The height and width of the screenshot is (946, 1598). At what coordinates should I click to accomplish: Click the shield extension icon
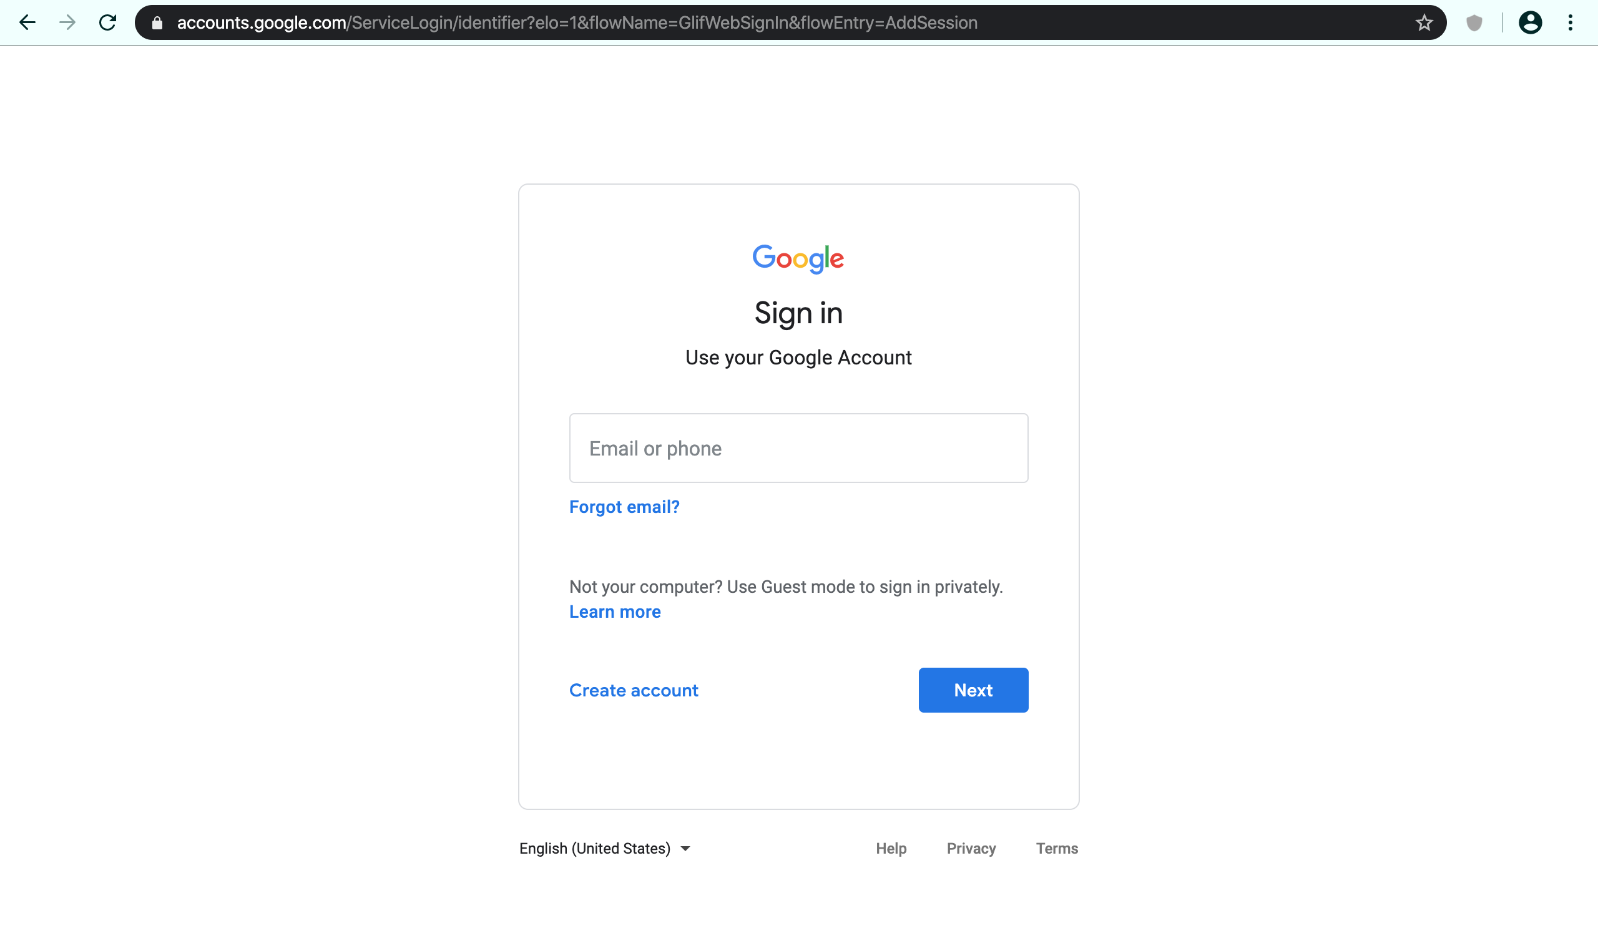[x=1474, y=23]
